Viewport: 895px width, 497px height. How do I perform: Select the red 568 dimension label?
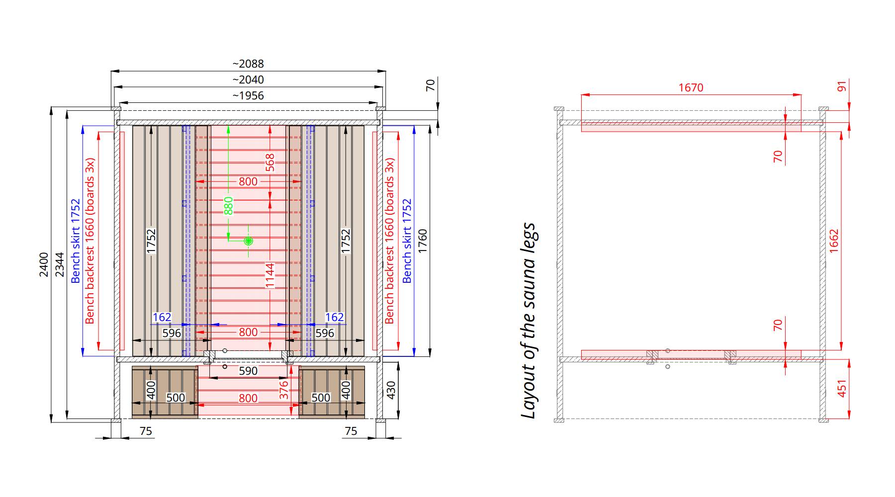tap(270, 163)
